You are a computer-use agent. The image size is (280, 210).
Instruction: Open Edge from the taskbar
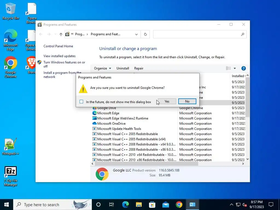[x=125, y=205]
